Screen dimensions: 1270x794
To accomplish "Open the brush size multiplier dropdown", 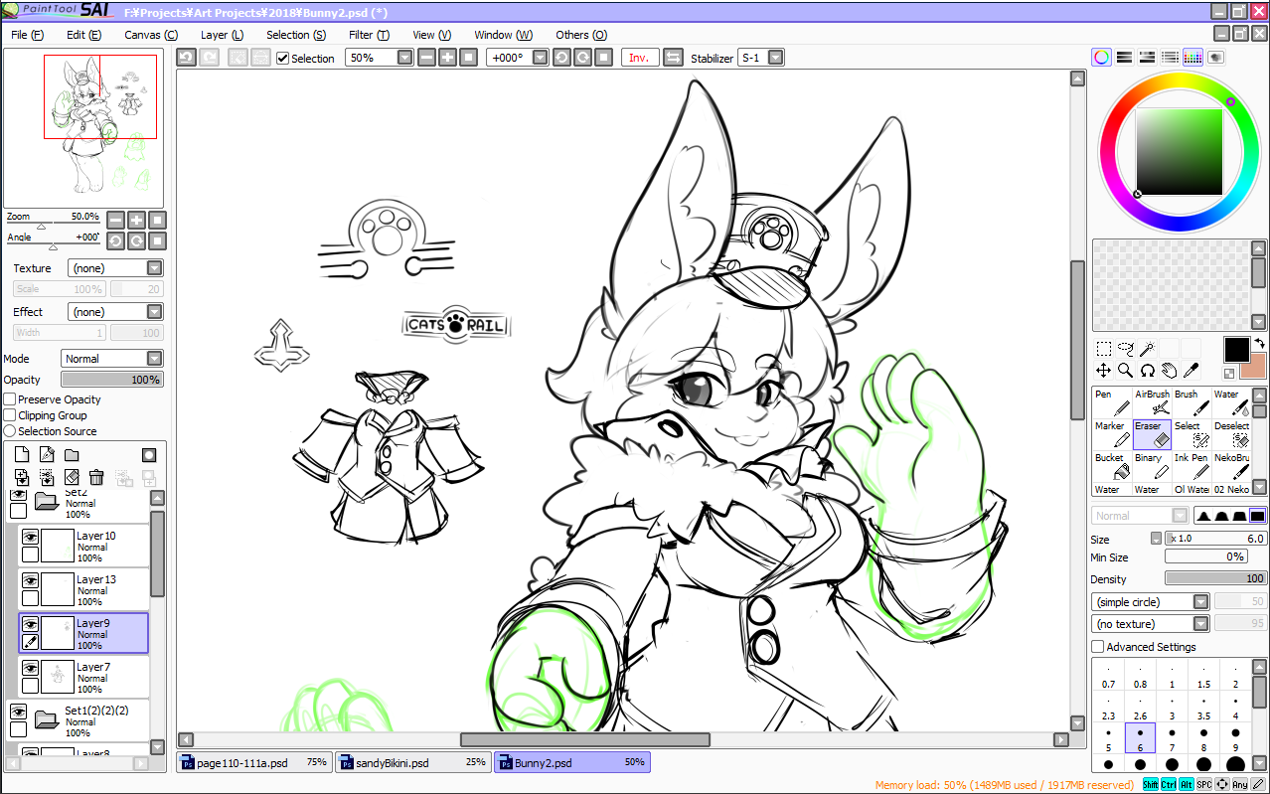I will [1156, 539].
